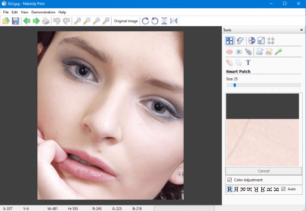
Task: Print the image using printer icon
Action: click(x=46, y=21)
